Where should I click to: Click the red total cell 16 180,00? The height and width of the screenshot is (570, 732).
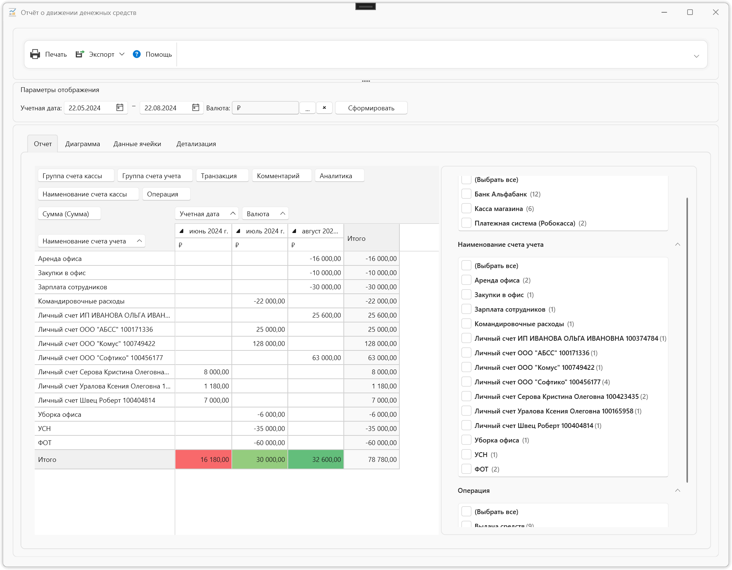coord(203,460)
